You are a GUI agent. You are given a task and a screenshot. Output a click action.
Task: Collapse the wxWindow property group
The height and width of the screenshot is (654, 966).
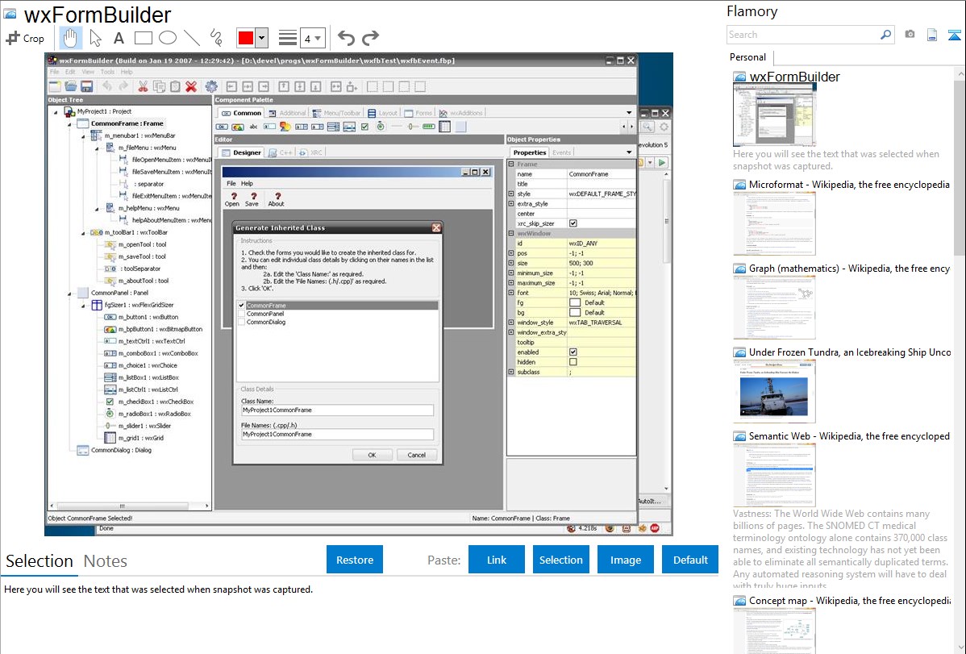click(x=510, y=233)
